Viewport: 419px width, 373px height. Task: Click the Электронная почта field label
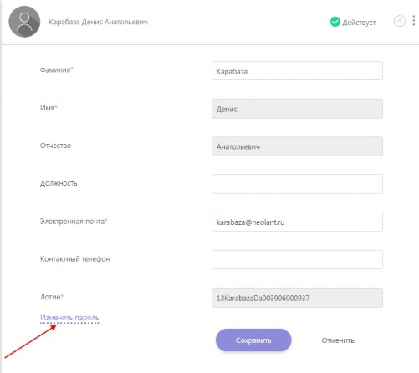point(74,222)
